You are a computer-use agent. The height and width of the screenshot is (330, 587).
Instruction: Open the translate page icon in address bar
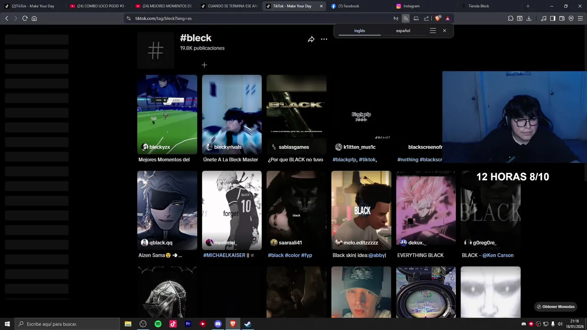(405, 18)
